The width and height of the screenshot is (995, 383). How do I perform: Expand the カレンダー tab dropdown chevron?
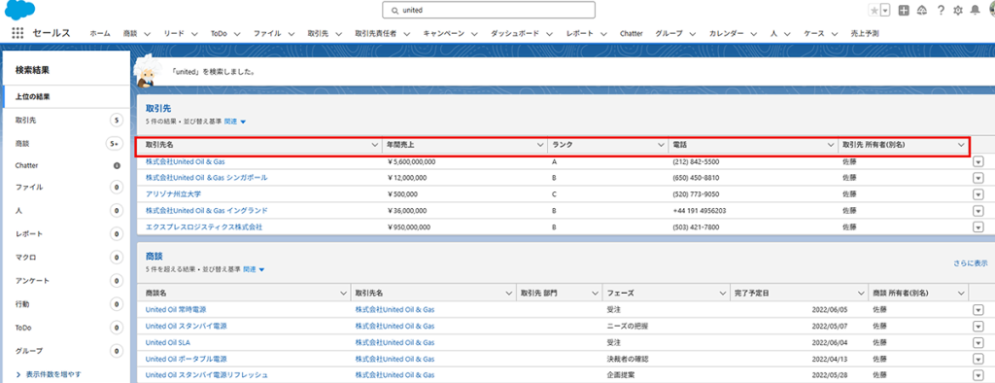click(754, 34)
